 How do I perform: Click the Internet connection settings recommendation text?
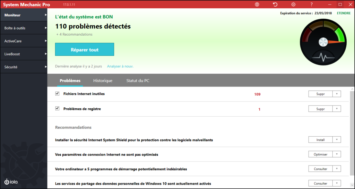107,155
